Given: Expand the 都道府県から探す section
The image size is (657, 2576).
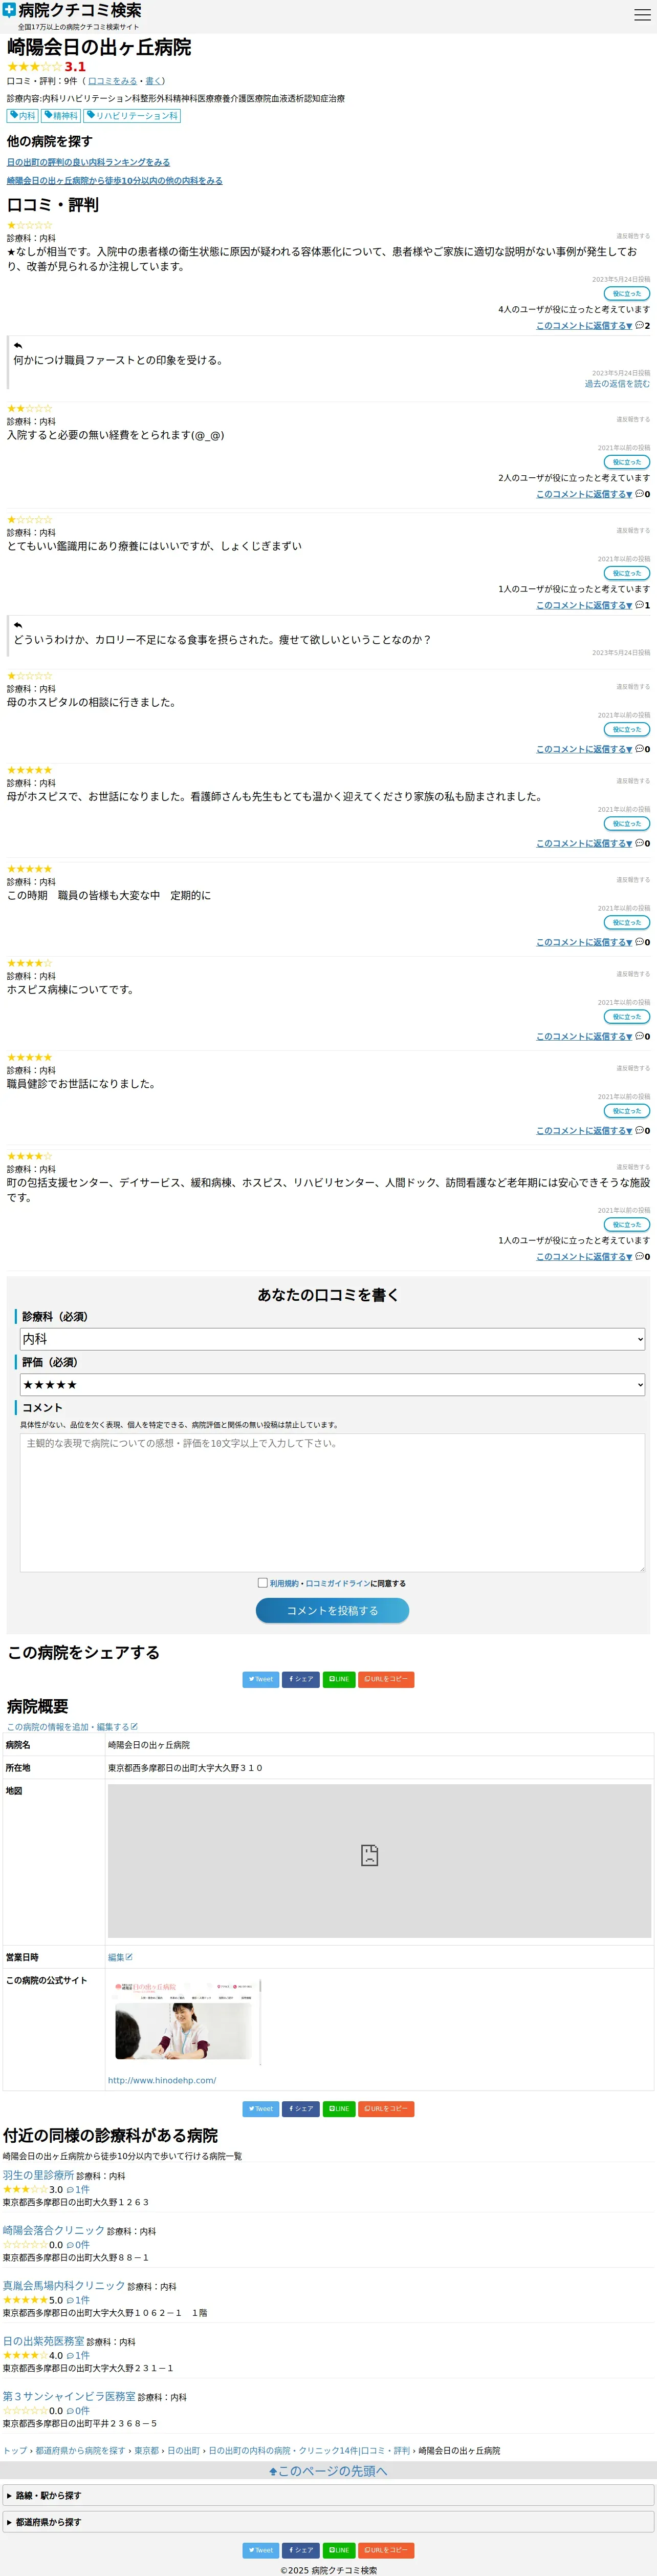Looking at the screenshot, I should [328, 2523].
